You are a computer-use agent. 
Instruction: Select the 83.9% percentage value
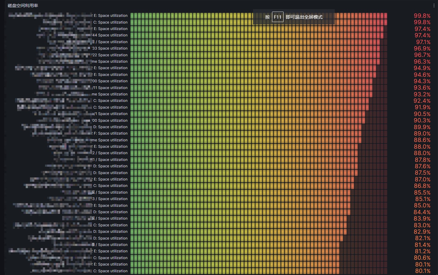(422, 218)
